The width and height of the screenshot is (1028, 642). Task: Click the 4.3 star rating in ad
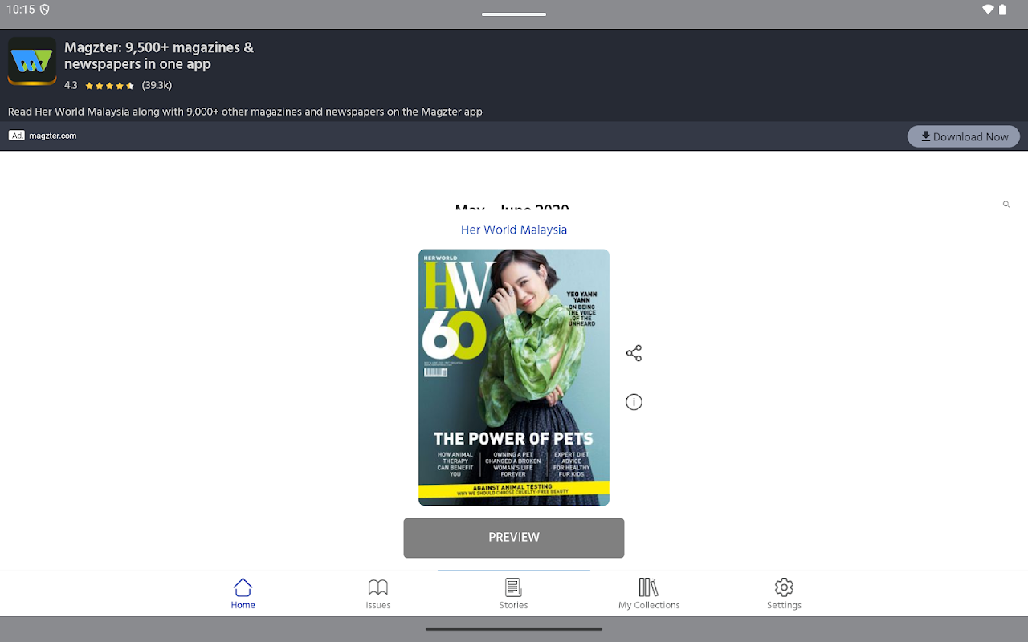(100, 85)
